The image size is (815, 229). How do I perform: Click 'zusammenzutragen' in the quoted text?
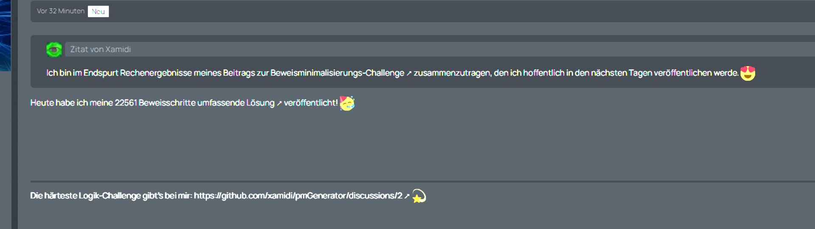pos(452,73)
